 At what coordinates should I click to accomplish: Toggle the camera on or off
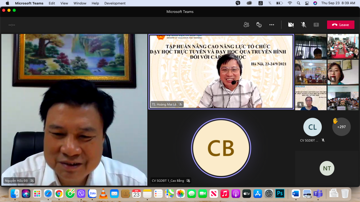[x=291, y=25]
